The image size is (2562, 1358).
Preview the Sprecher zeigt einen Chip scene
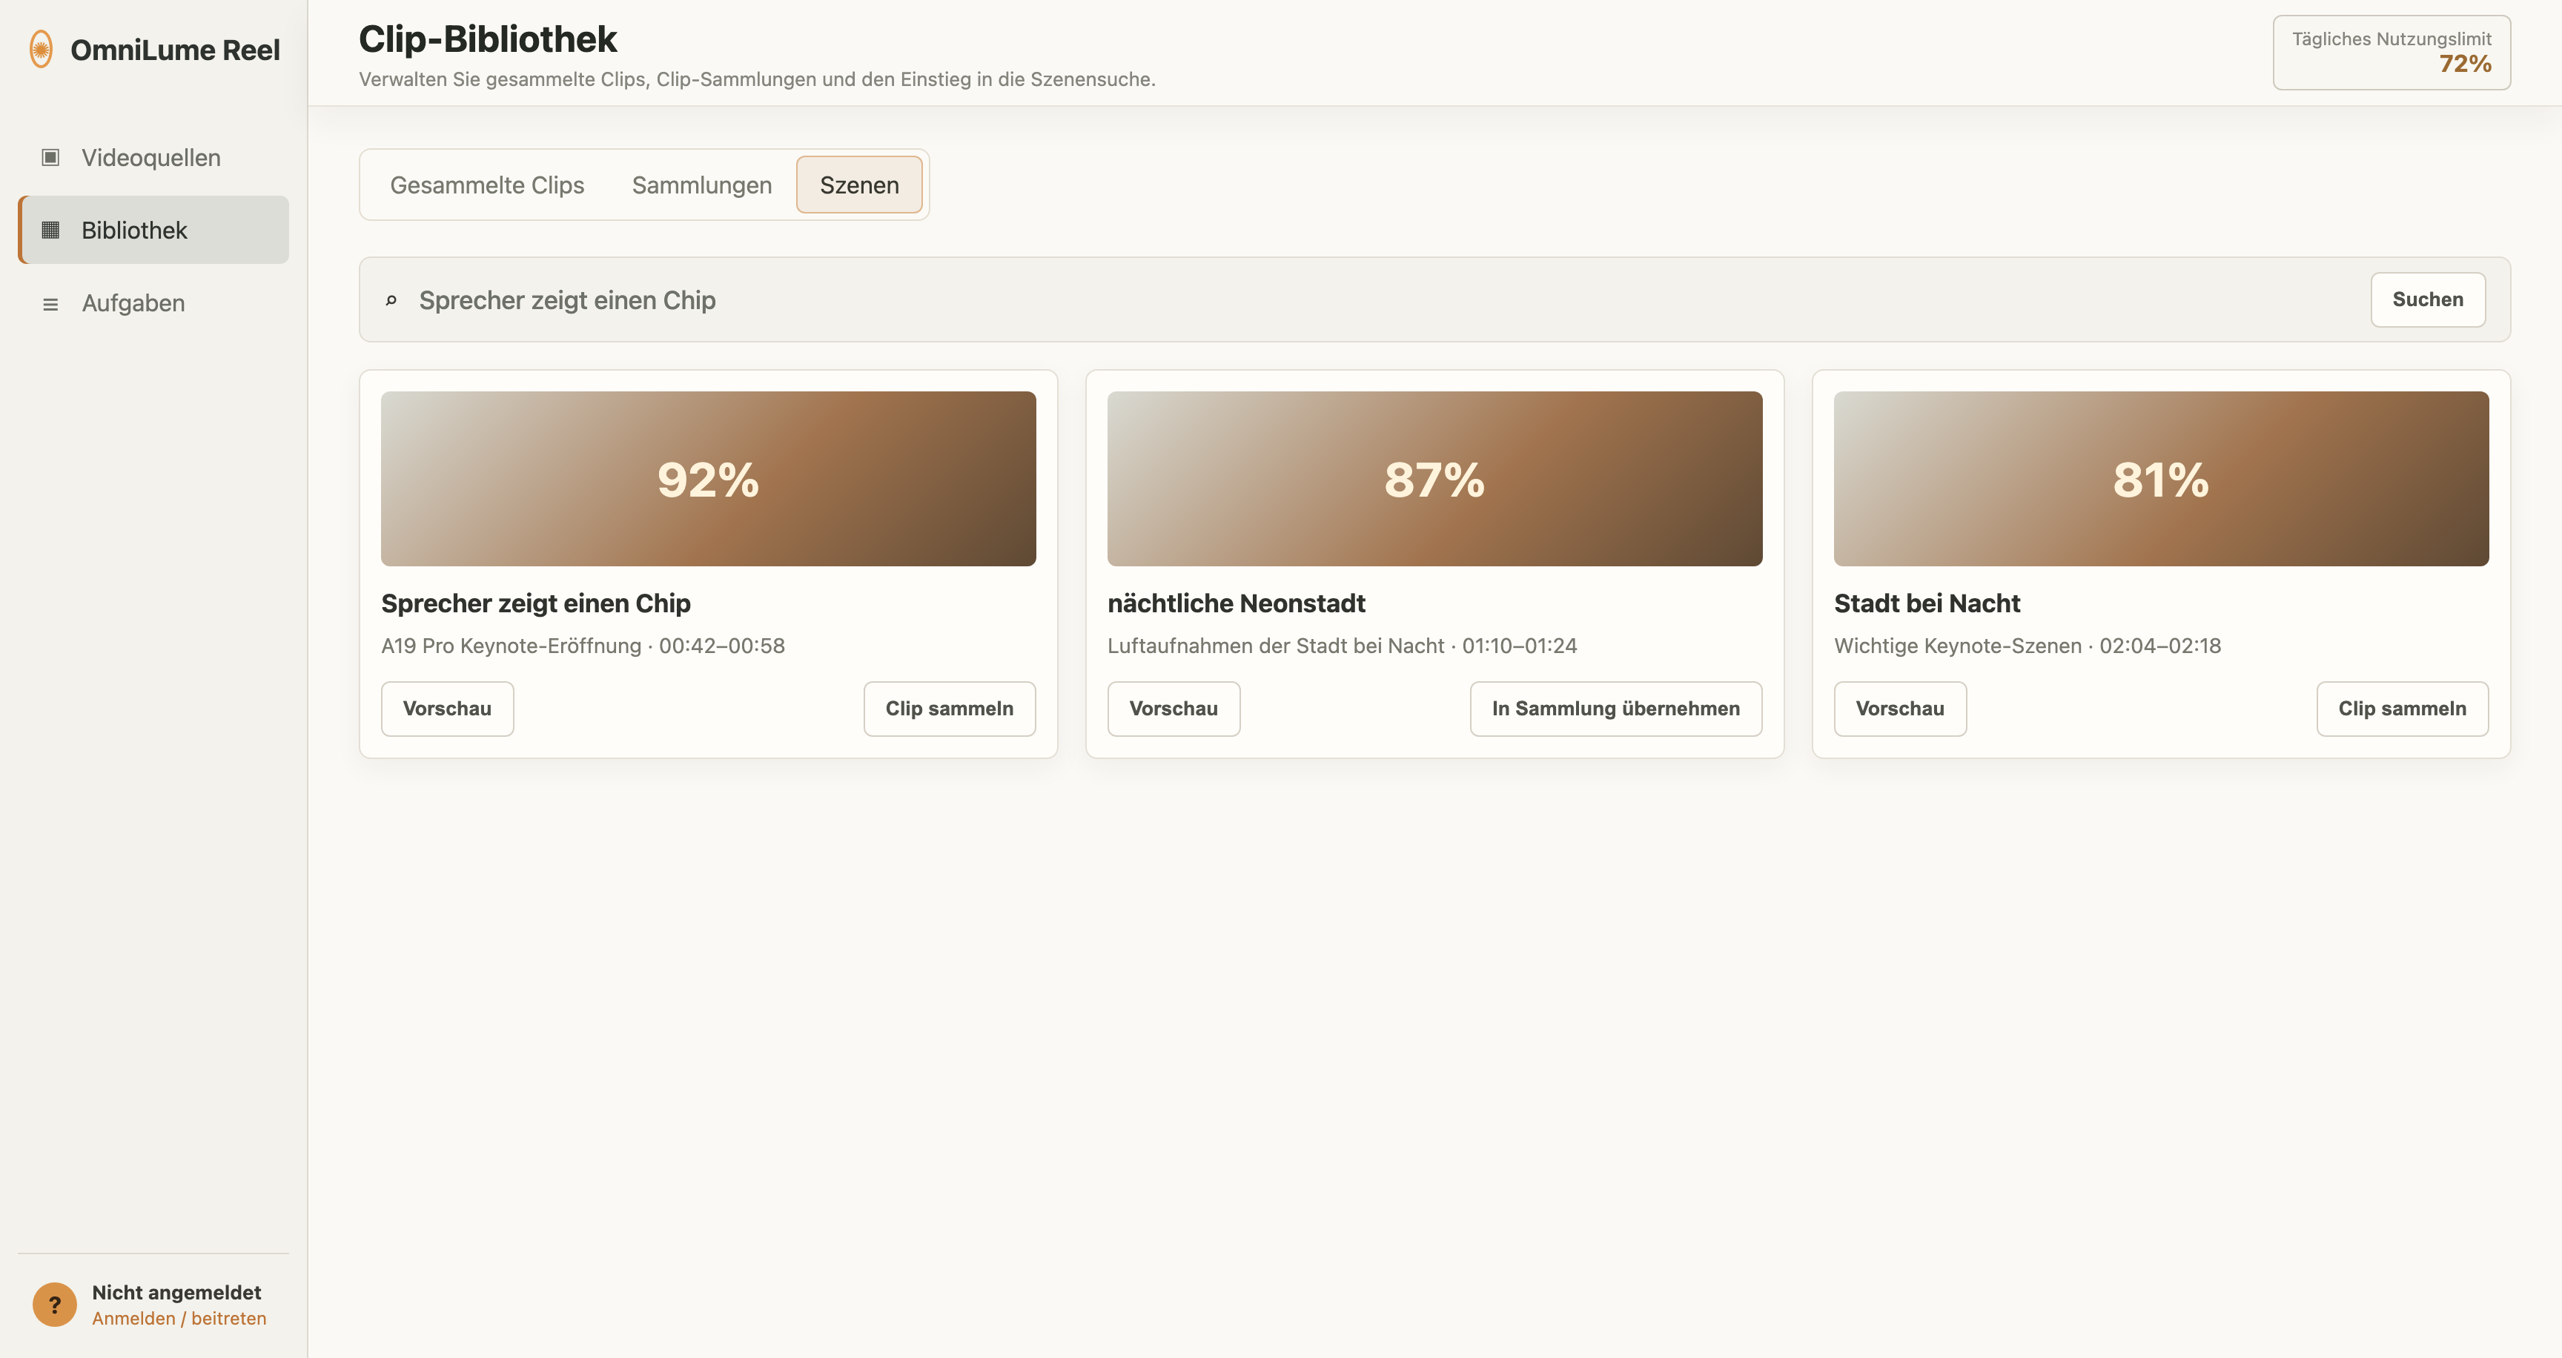(448, 709)
